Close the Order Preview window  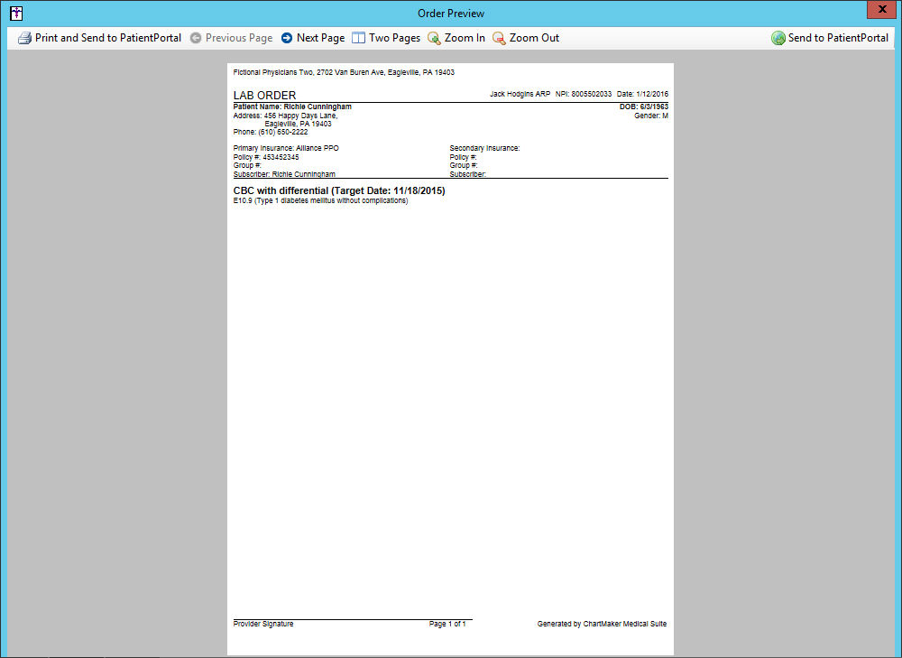click(x=879, y=10)
